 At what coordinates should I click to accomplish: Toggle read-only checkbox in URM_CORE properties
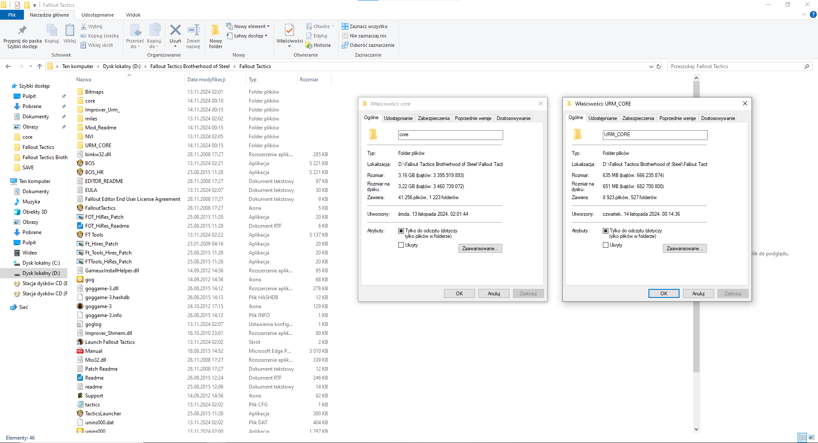[x=605, y=231]
